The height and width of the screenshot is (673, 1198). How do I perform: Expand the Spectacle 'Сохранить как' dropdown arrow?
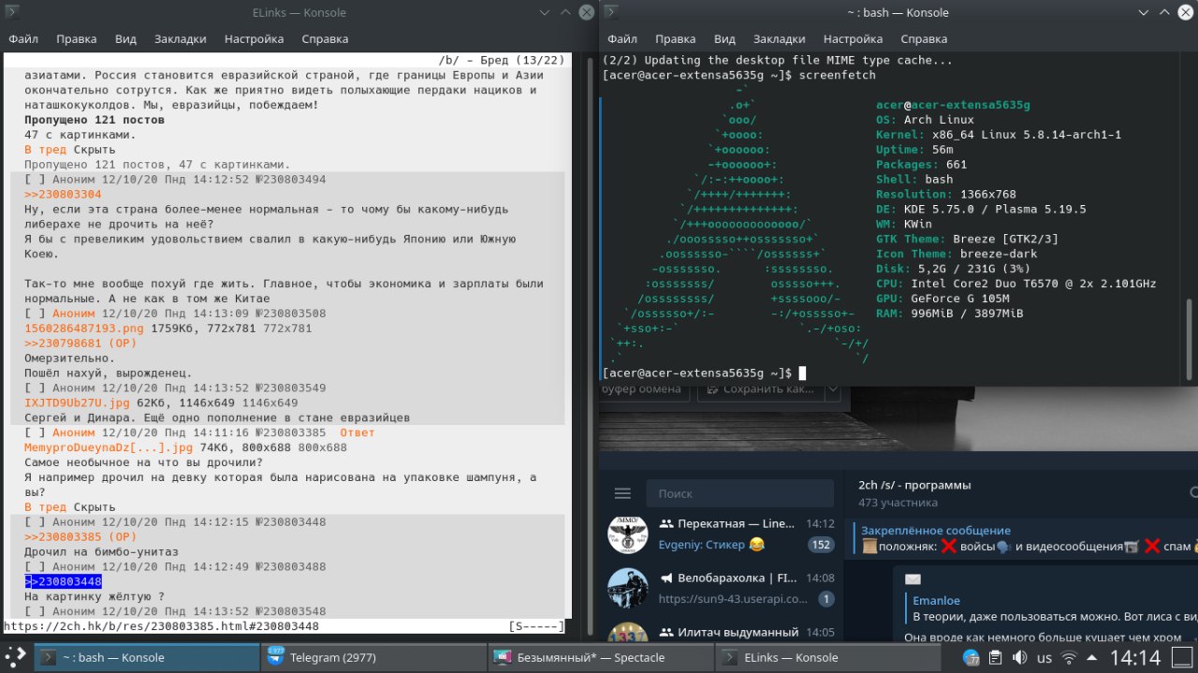pos(832,388)
